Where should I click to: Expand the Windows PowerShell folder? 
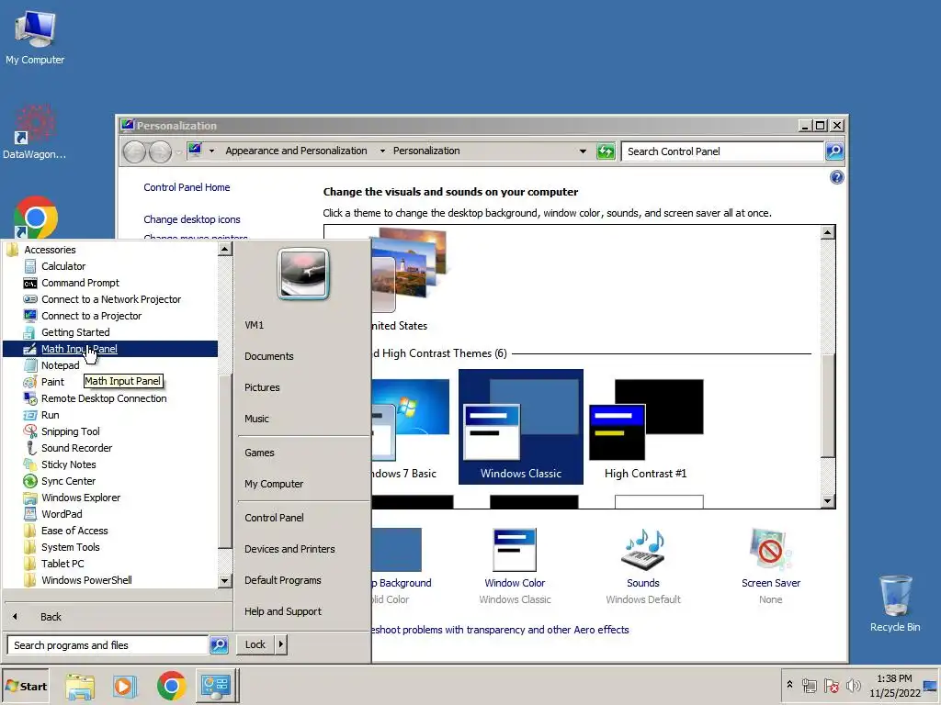pos(85,580)
